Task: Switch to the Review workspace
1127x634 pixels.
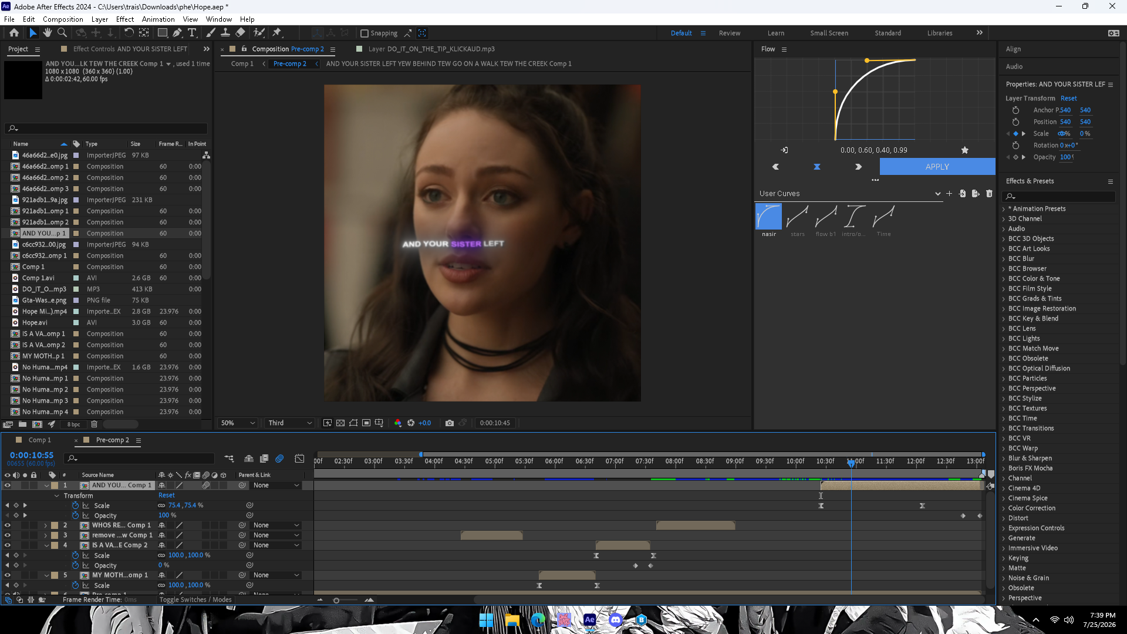Action: tap(730, 33)
